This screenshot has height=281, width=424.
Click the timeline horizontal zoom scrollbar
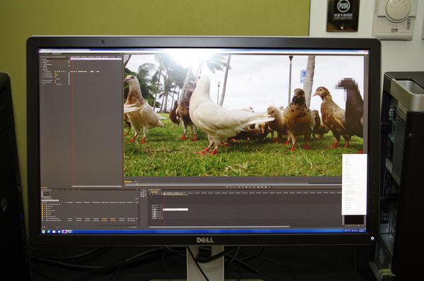pos(219,227)
